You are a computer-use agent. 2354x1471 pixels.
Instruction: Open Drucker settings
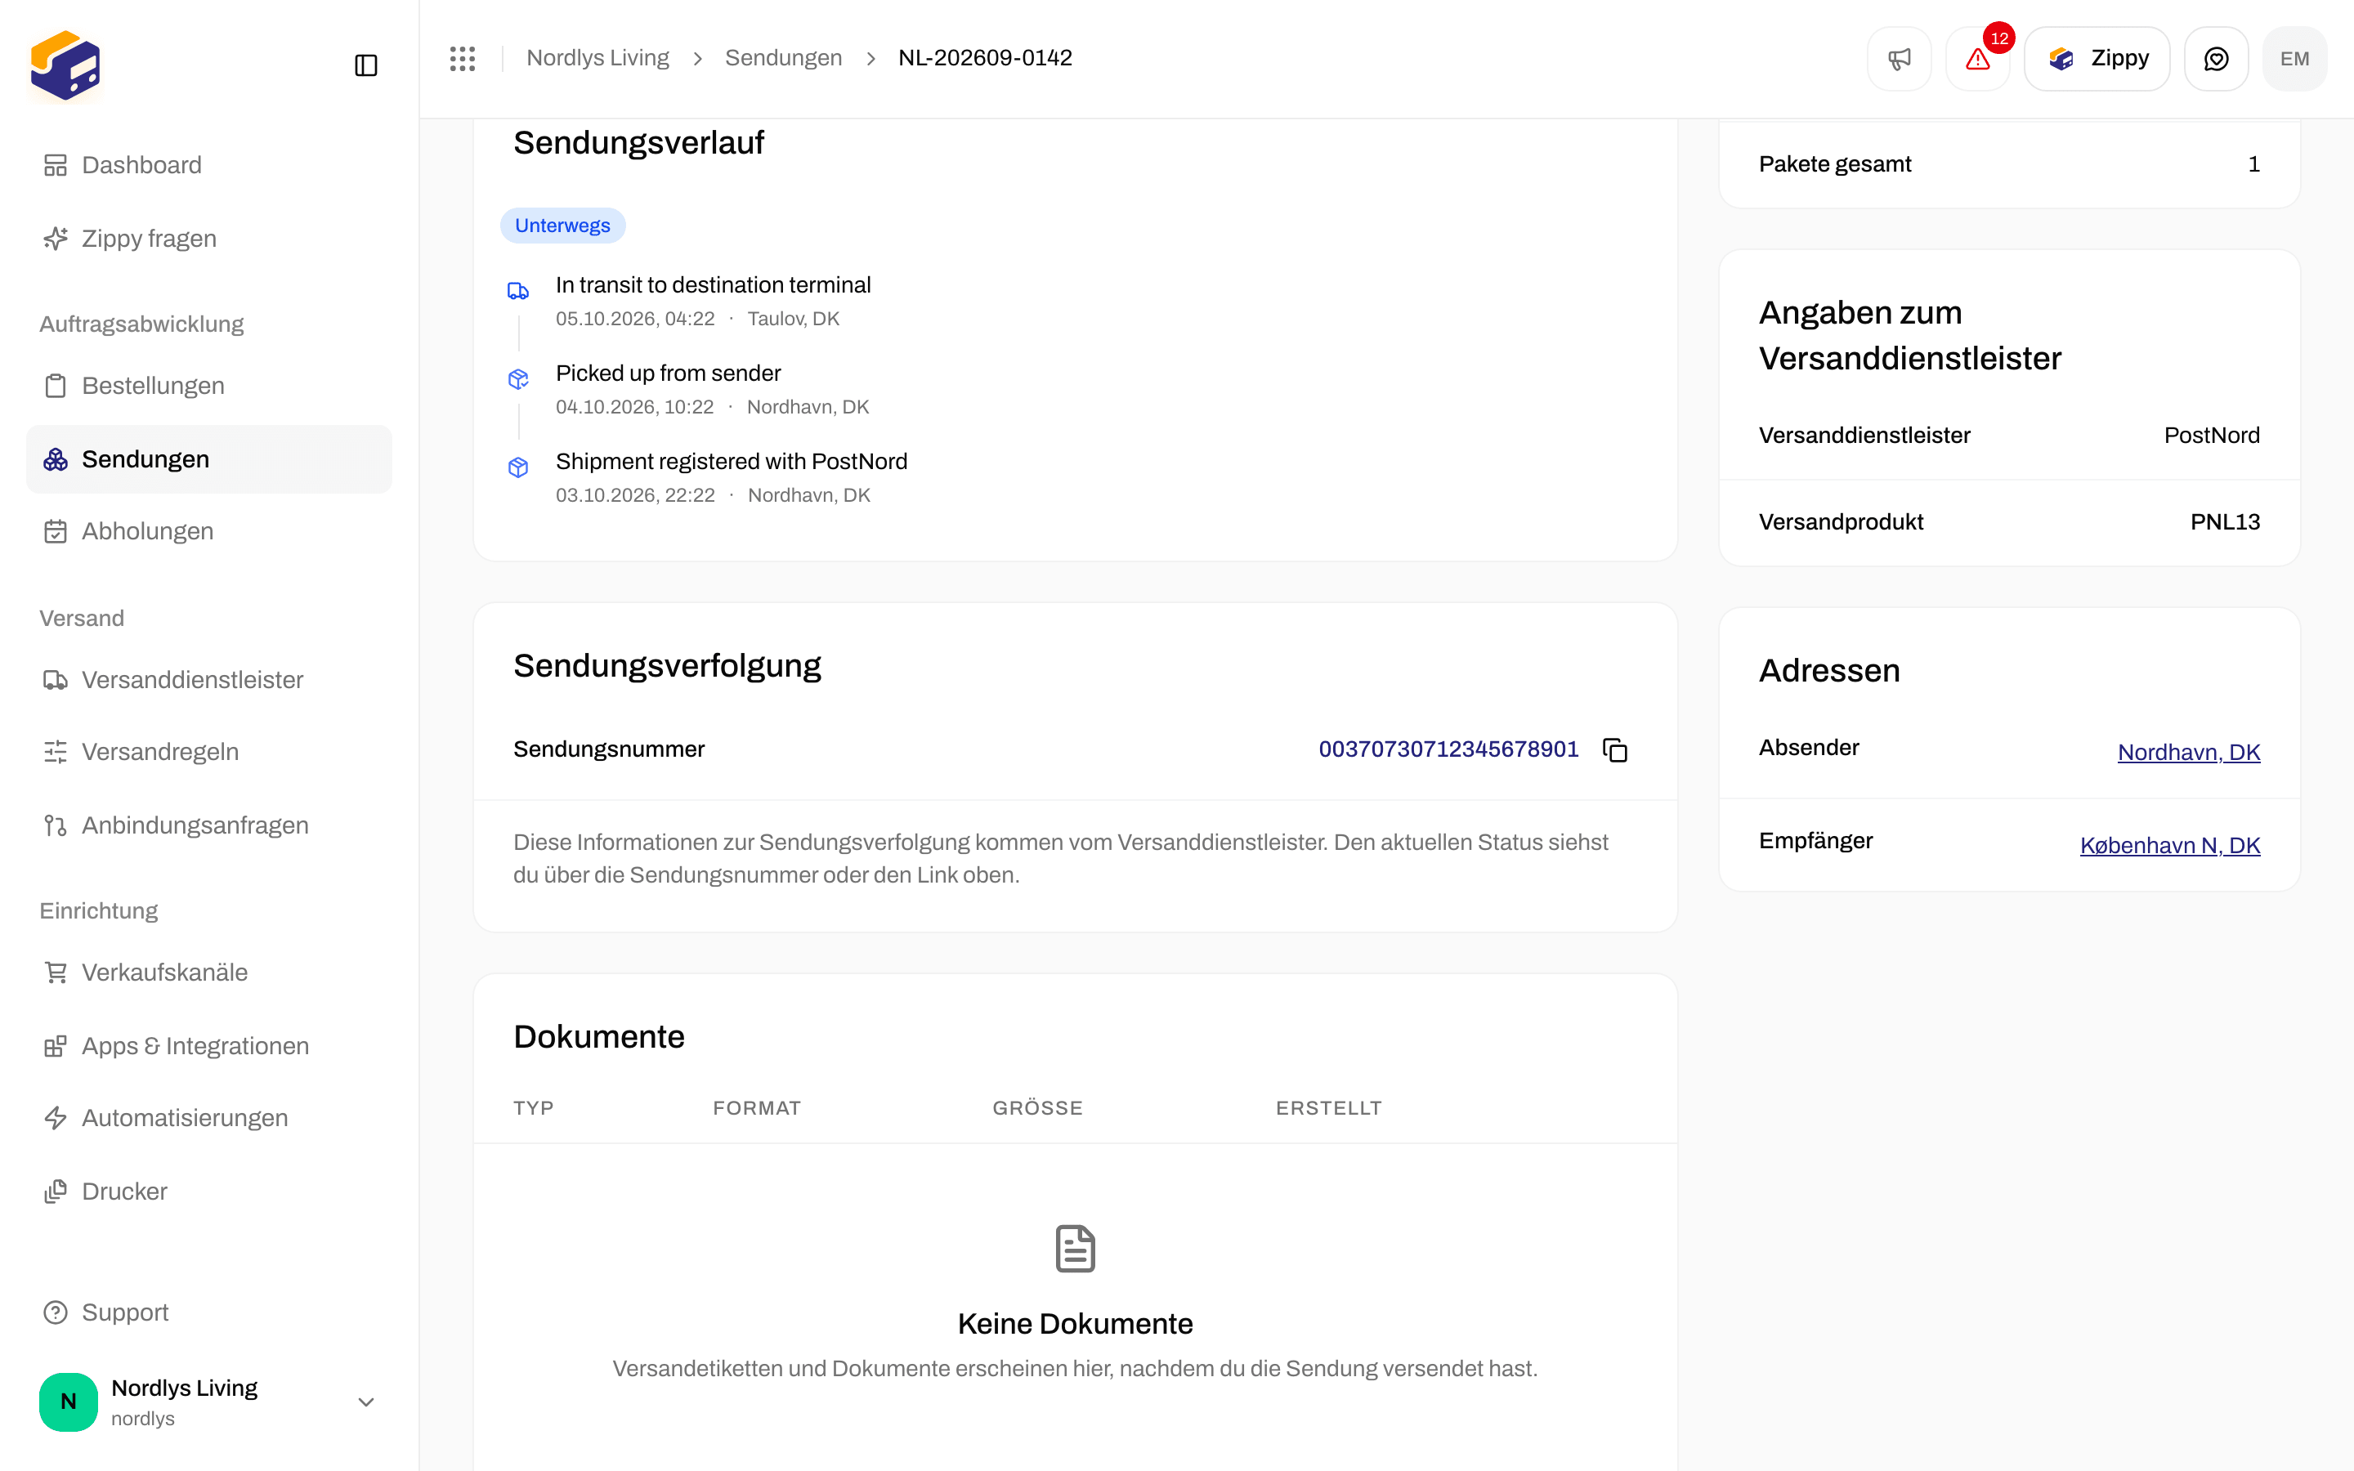209,1192
